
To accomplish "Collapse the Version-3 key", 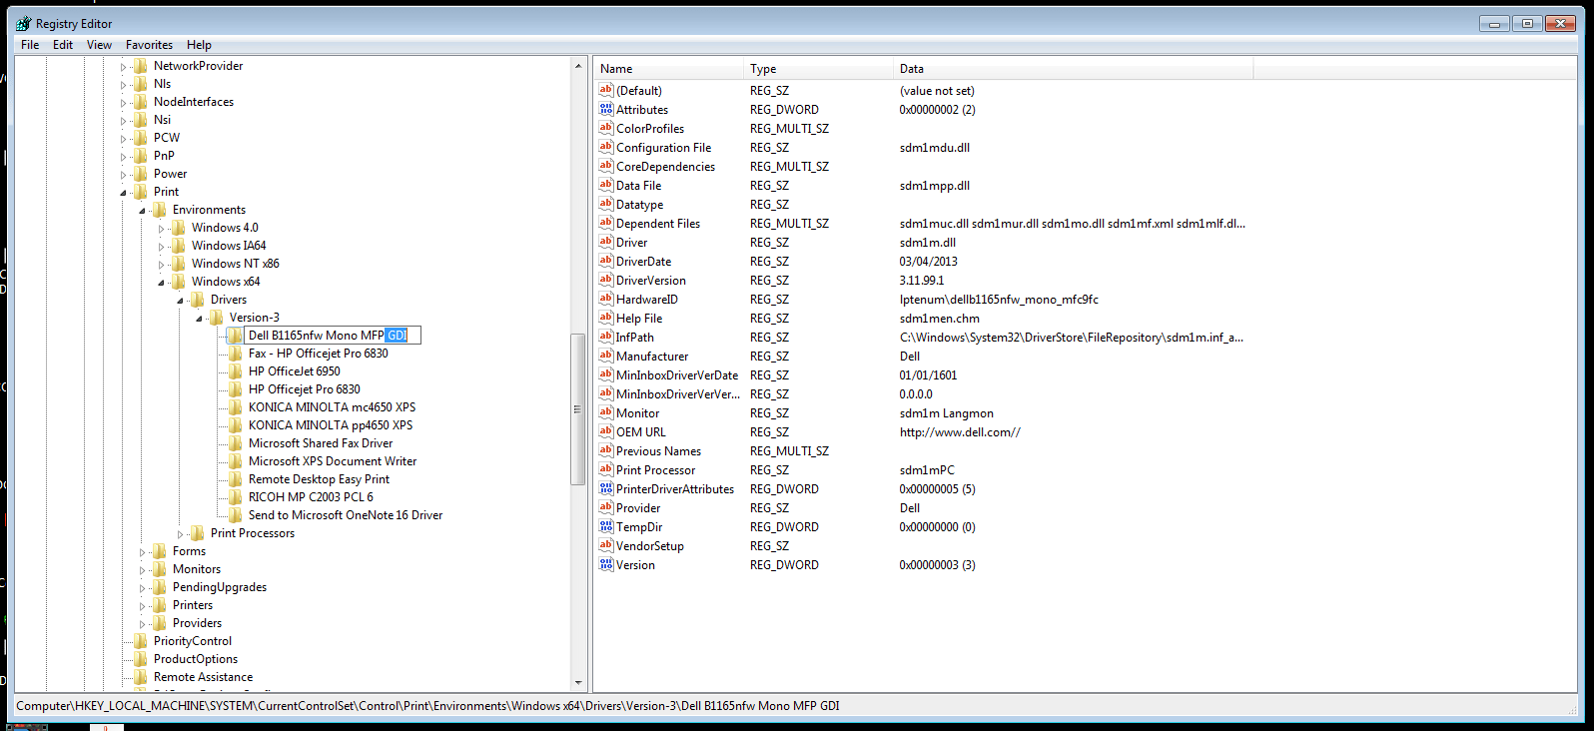I will [x=200, y=319].
